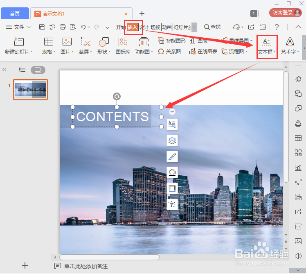Add a slide with bottom plus button
Screen dimensions: 306x274
pyautogui.click(x=25, y=265)
